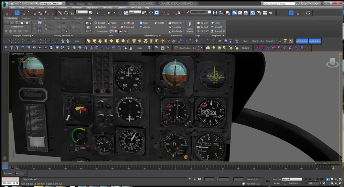
Task: Click the Repeat last operation icon
Action: pos(96,23)
